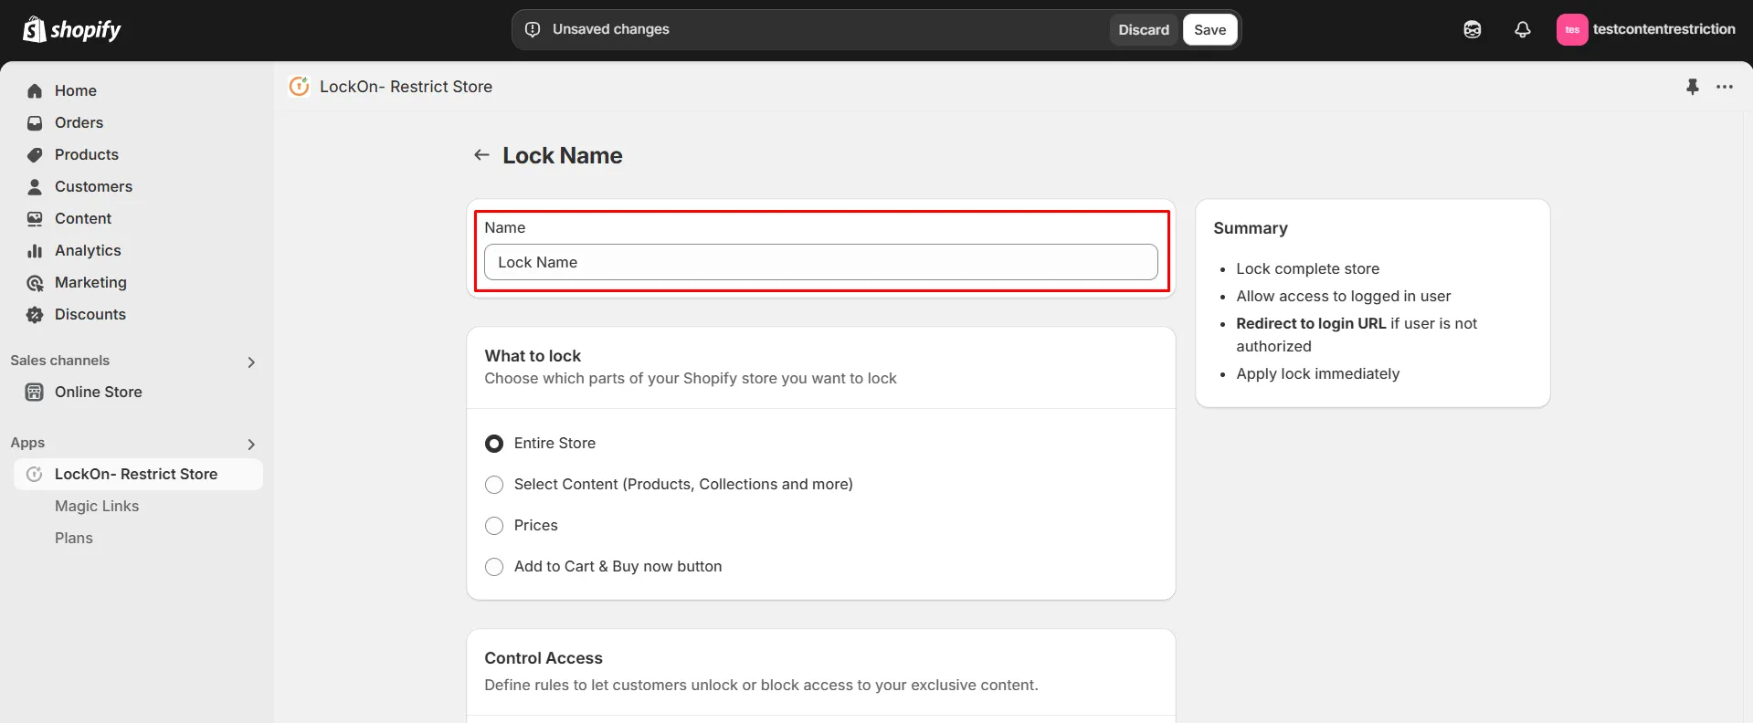This screenshot has height=723, width=1753.
Task: Click the Products tag icon
Action: point(35,154)
